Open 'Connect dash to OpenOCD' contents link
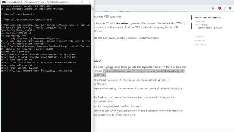Viewport: 234px width, 132px height. coord(210,28)
